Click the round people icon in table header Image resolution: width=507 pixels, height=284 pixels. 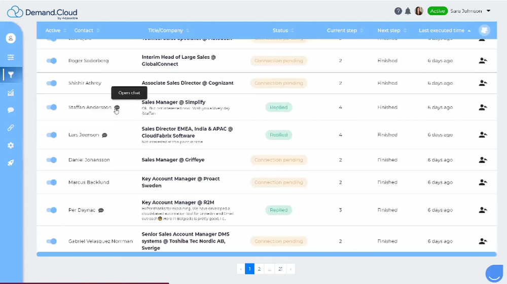click(484, 30)
